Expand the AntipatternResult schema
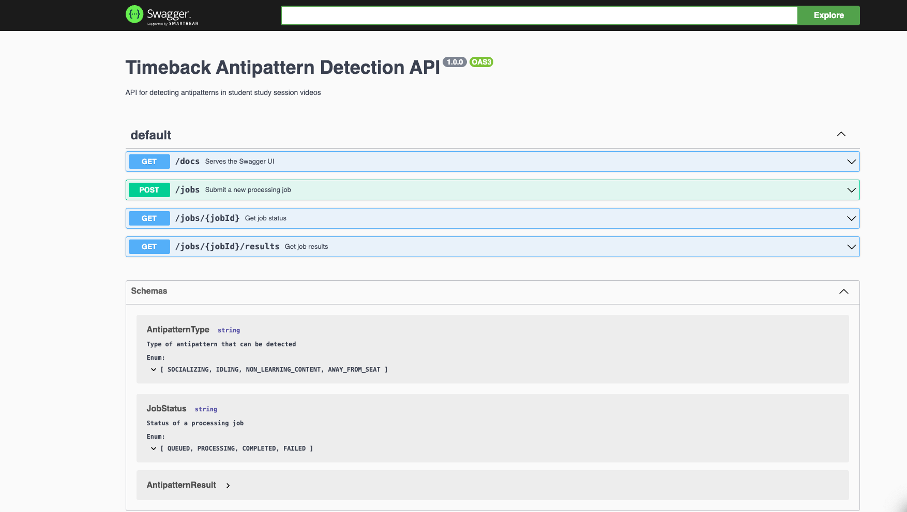This screenshot has width=907, height=512. click(x=228, y=486)
